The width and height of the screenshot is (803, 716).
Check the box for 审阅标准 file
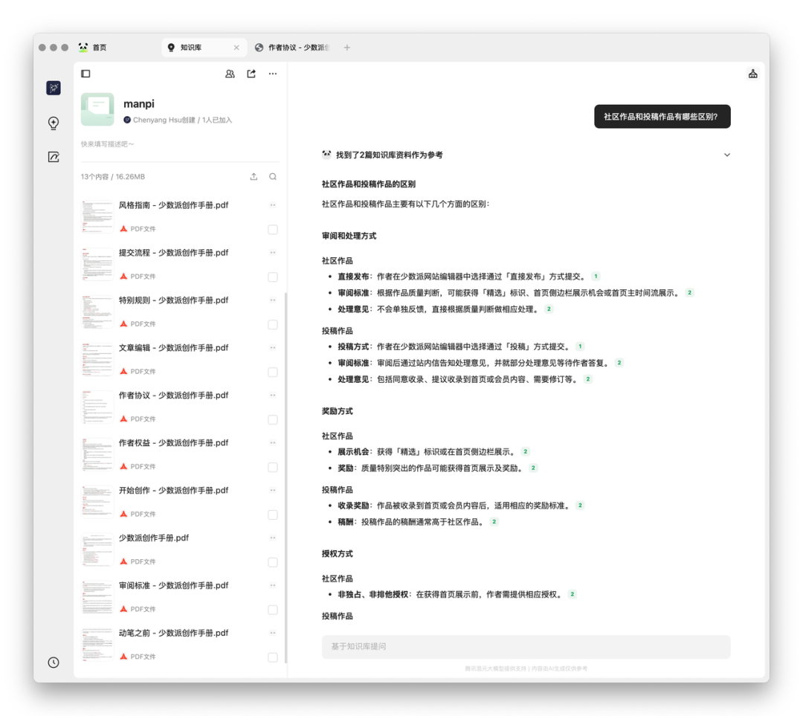pyautogui.click(x=273, y=610)
